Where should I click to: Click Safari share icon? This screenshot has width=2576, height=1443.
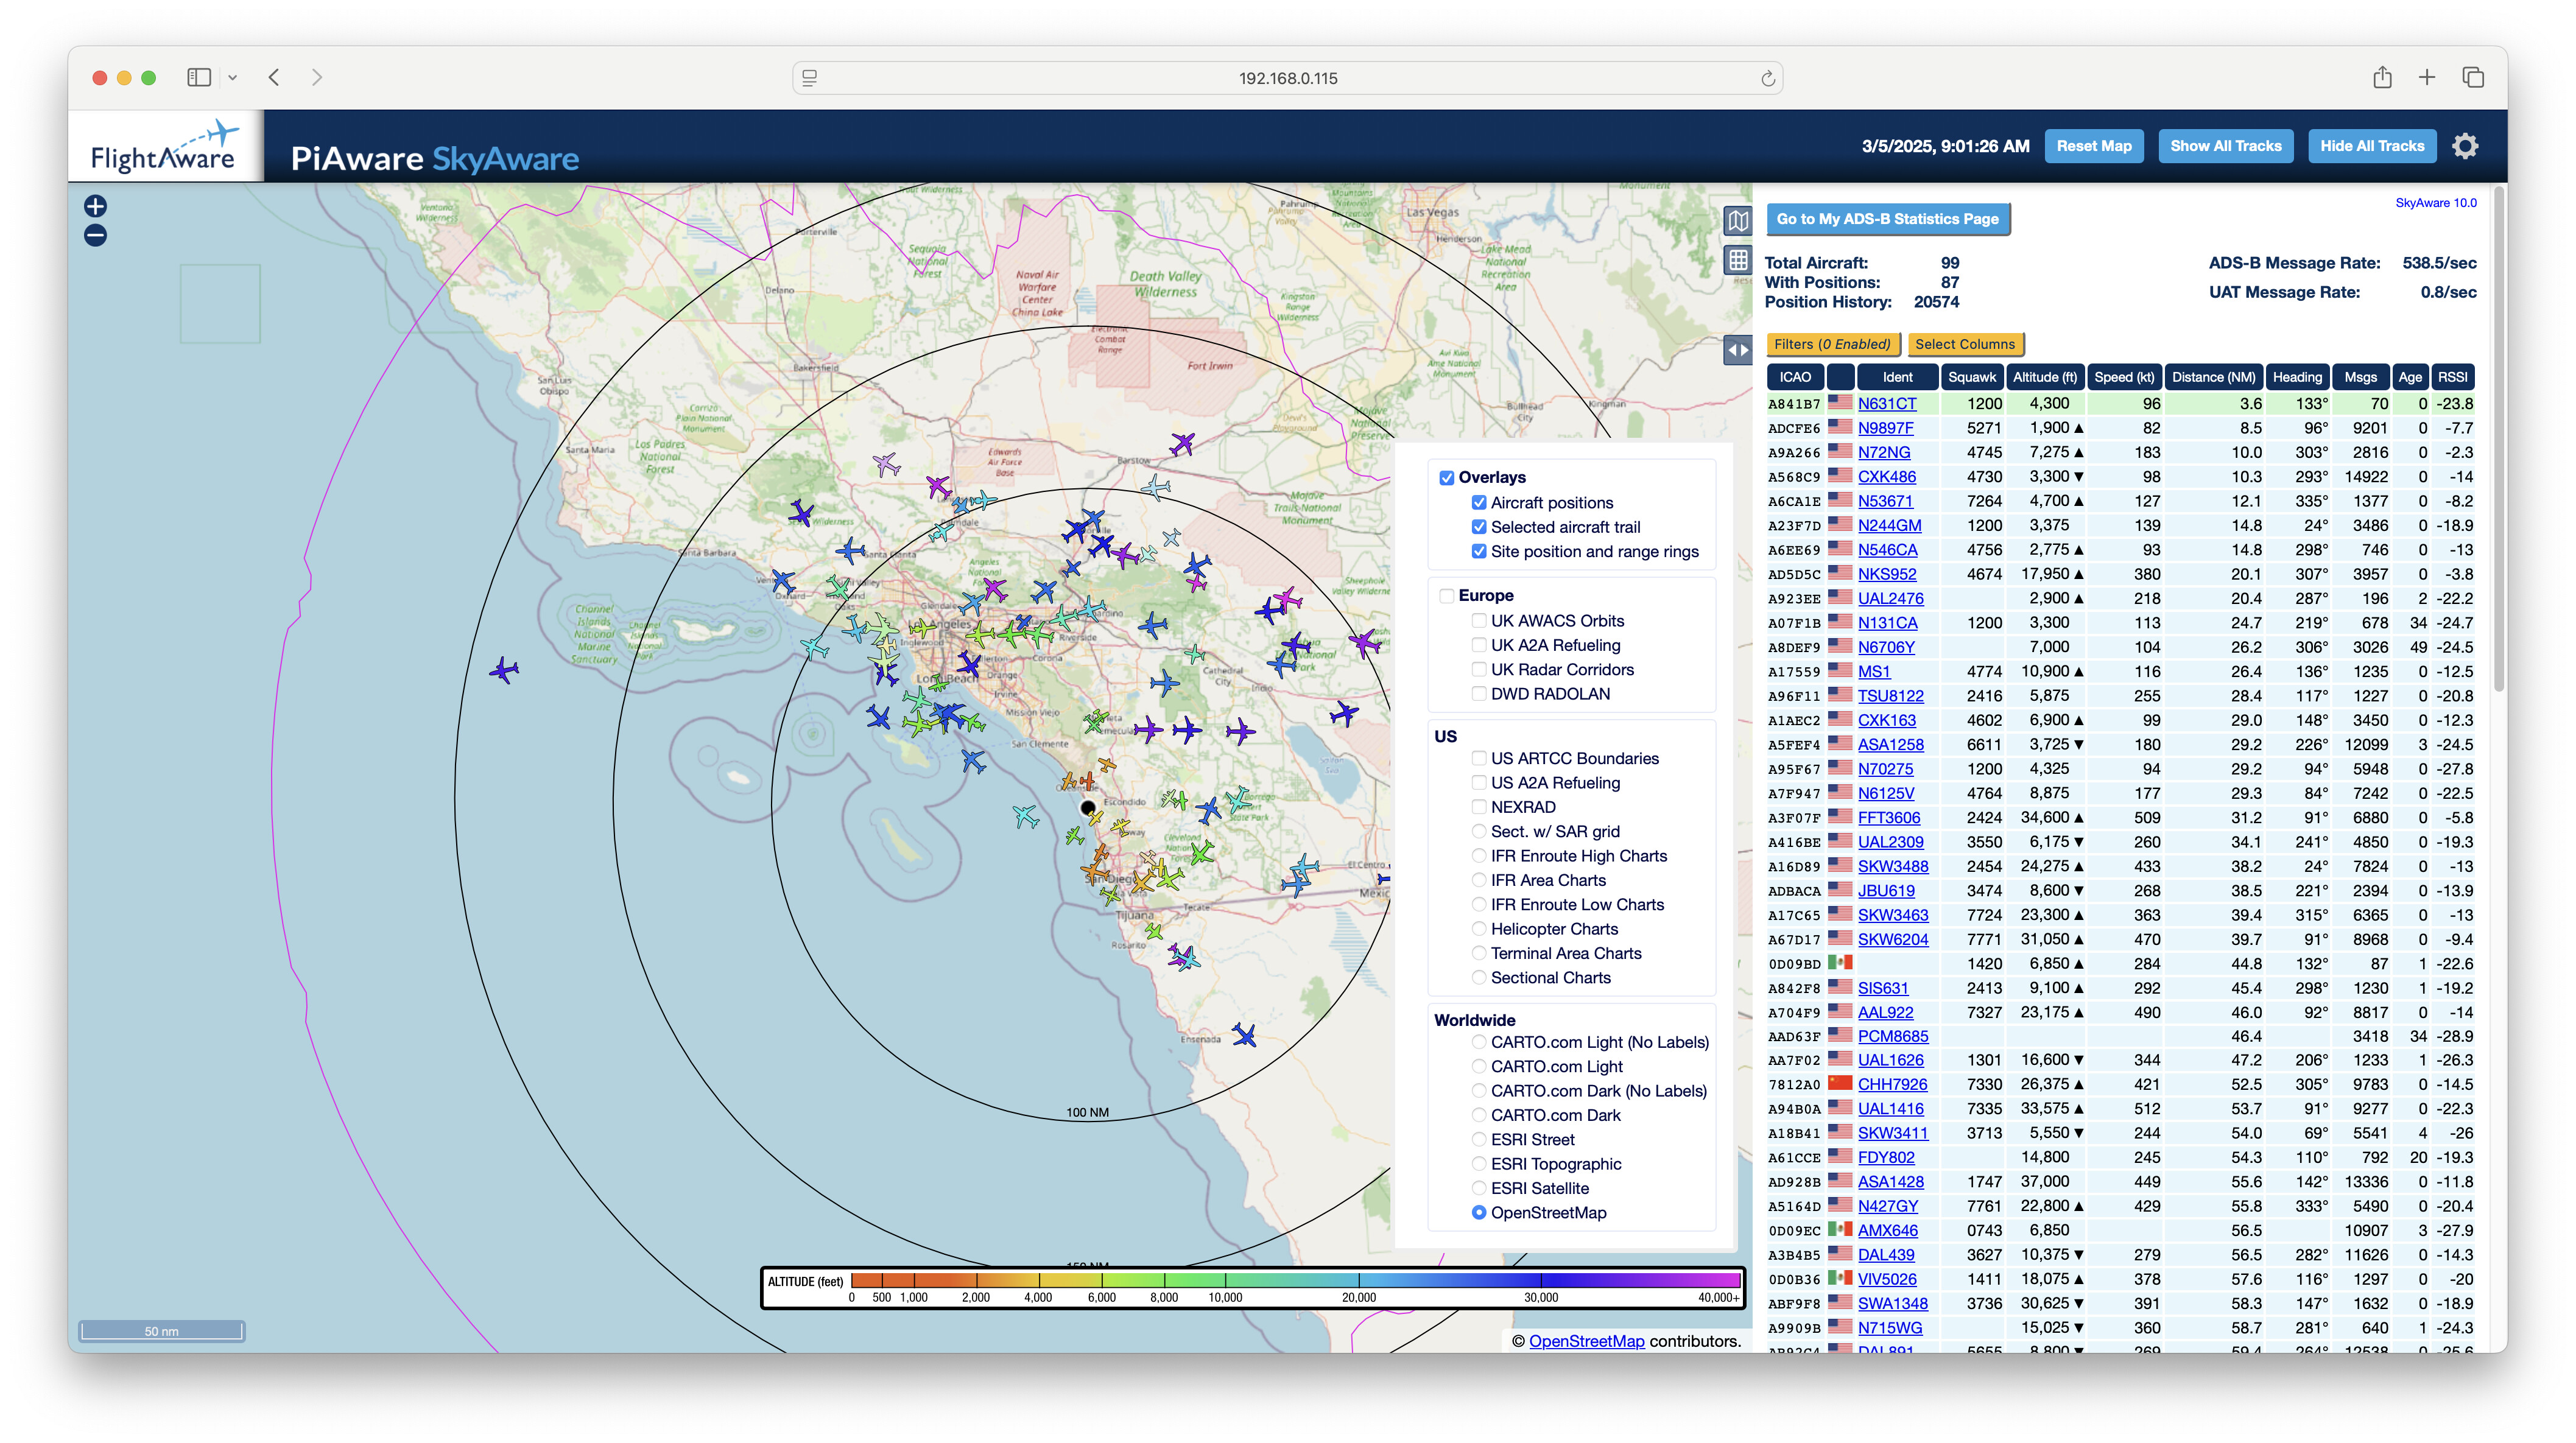click(x=2382, y=78)
